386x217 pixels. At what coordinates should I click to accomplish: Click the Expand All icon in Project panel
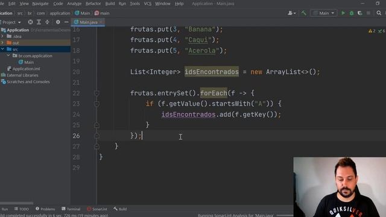point(39,22)
